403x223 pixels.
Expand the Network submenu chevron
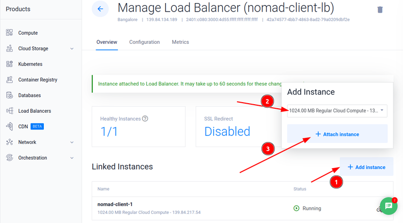point(72,142)
